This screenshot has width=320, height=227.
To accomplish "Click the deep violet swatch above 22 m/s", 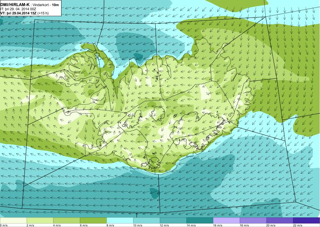I will point(307,221).
